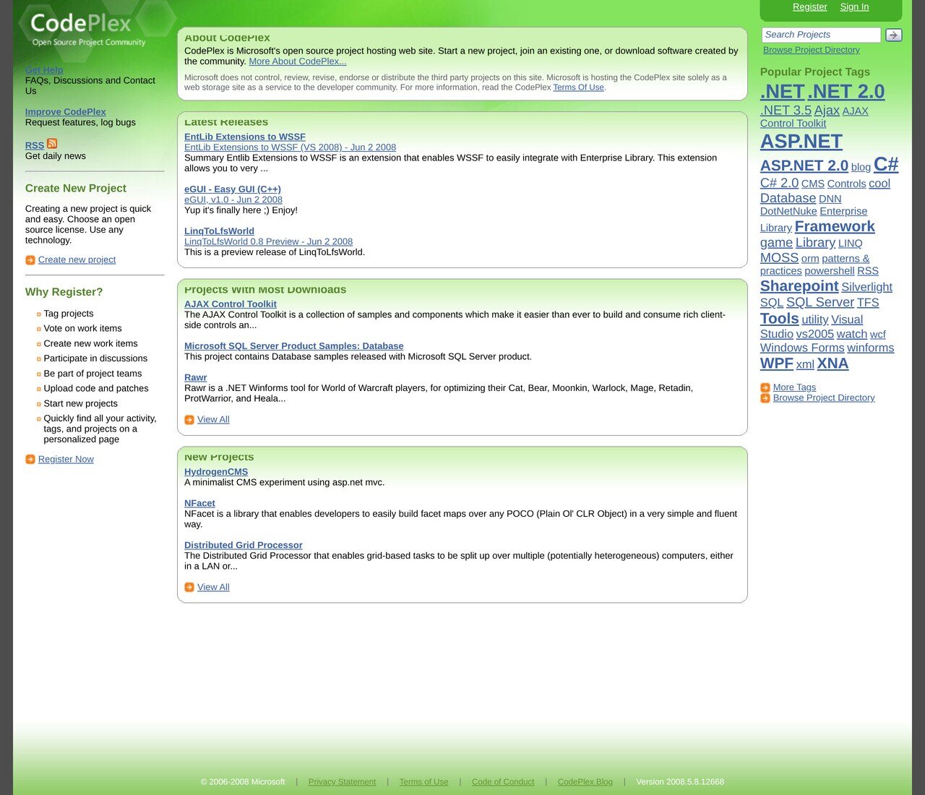
Task: Select the Database tag
Action: (788, 198)
